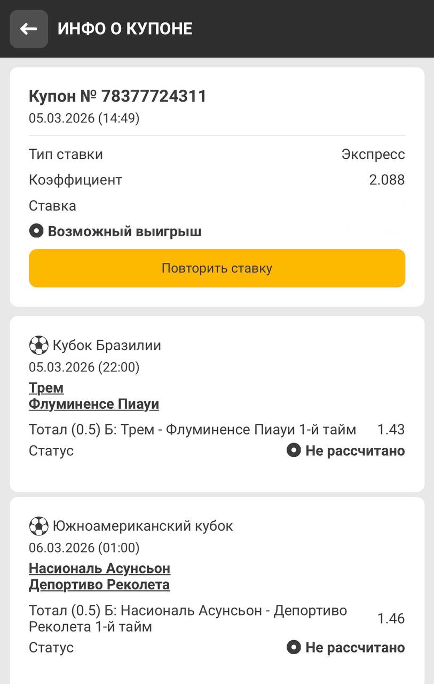Click the status icon in the Насиональ Асунсьон card
This screenshot has width=434, height=684.
point(294,648)
